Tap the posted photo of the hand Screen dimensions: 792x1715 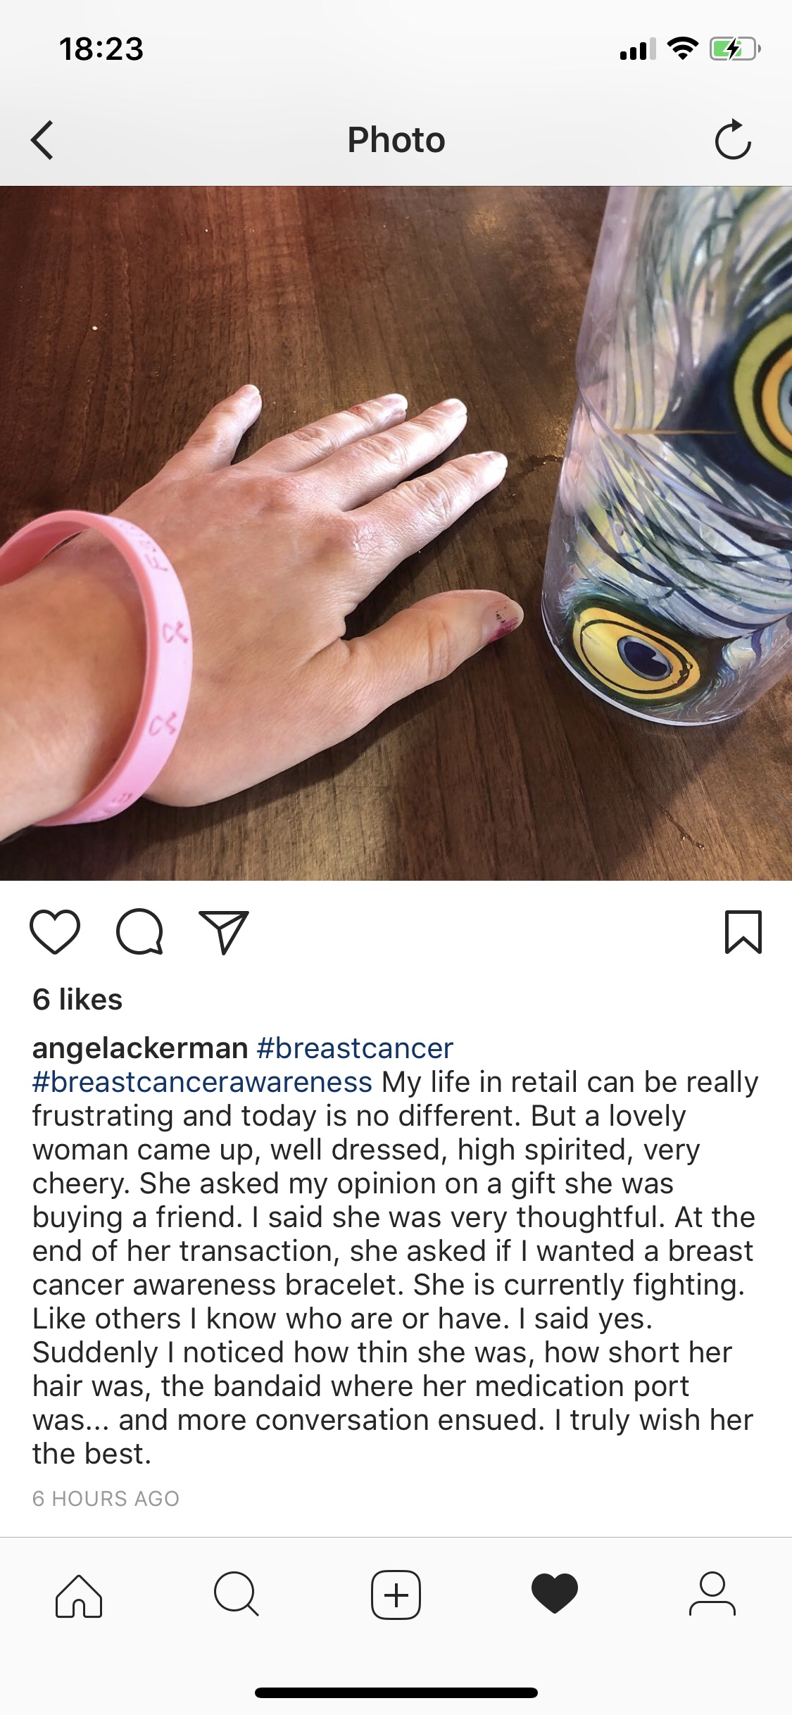coord(396,533)
